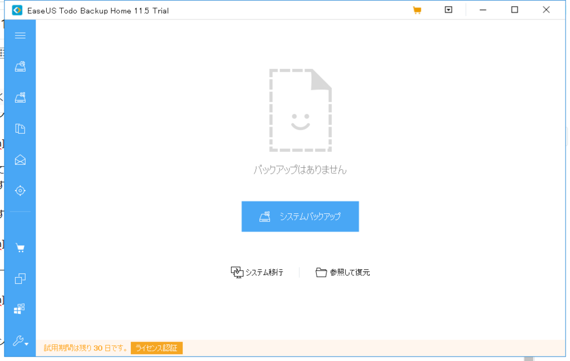The width and height of the screenshot is (570, 361).
Task: Click the システムバックアップ blue button
Action: pos(300,216)
